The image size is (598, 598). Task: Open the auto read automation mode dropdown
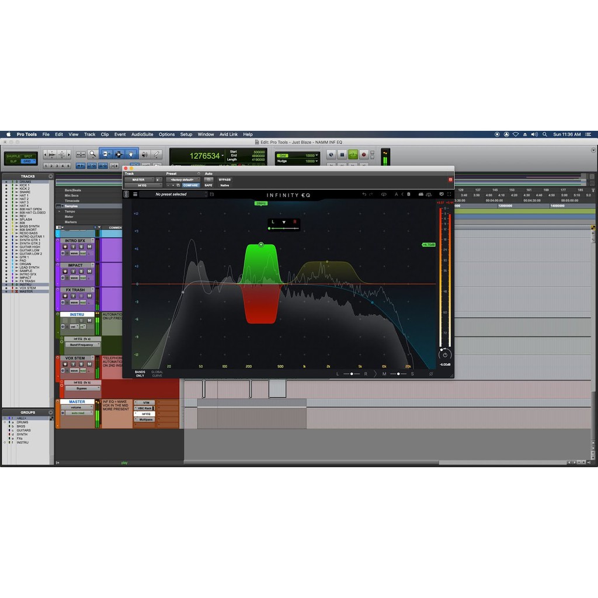tap(79, 413)
